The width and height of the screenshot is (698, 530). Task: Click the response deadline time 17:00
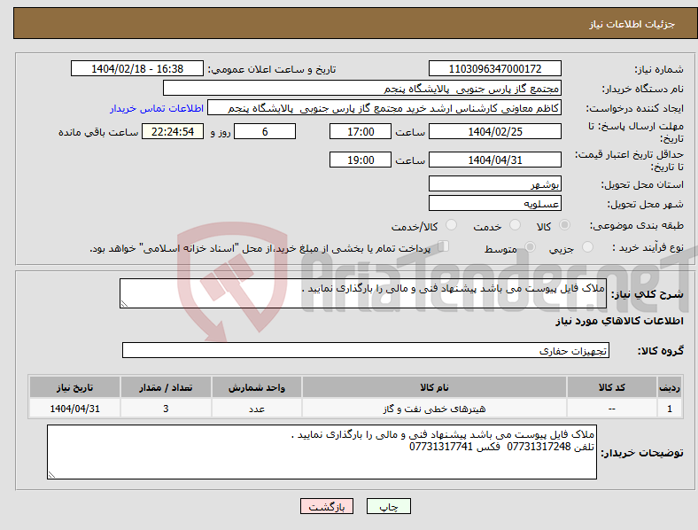tap(361, 131)
